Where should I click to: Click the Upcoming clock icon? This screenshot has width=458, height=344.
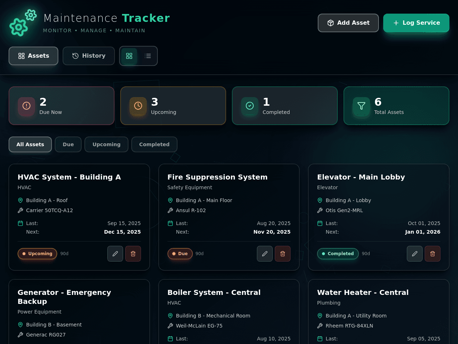point(138,106)
